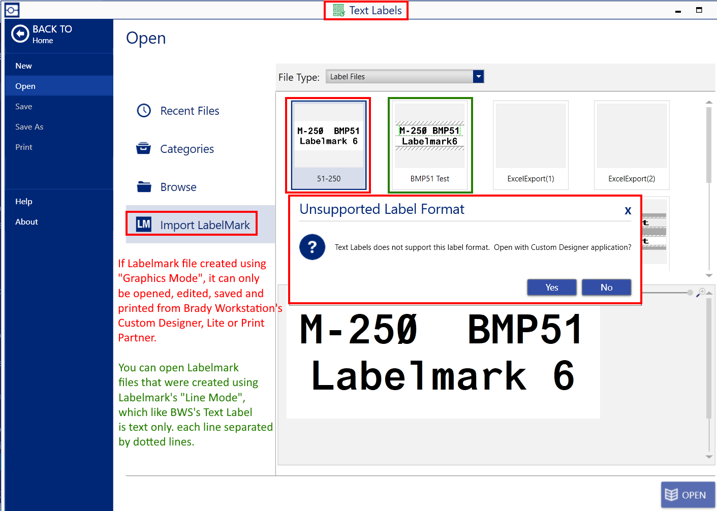The width and height of the screenshot is (717, 511).
Task: Click the question mark icon in dialog
Action: tap(312, 247)
